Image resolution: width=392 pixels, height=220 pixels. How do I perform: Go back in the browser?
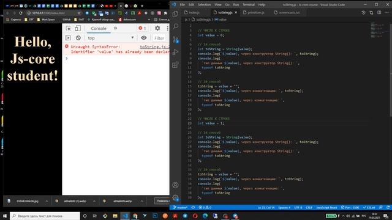tap(7, 13)
